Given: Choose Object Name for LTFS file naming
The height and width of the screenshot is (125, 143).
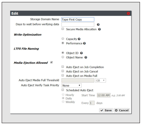Looking at the screenshot, I should [x=63, y=57].
